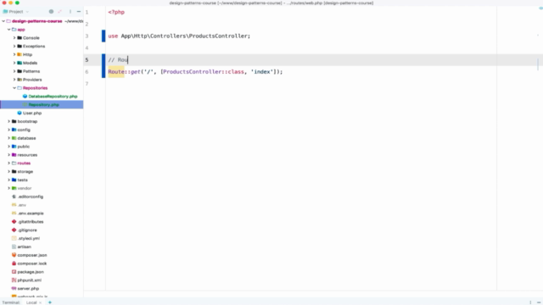Open the Project view selector dropdown

[27, 11]
